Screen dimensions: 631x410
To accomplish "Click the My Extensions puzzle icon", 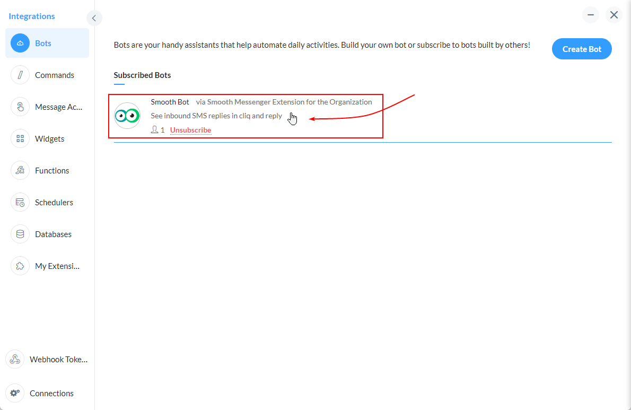I will [x=20, y=266].
